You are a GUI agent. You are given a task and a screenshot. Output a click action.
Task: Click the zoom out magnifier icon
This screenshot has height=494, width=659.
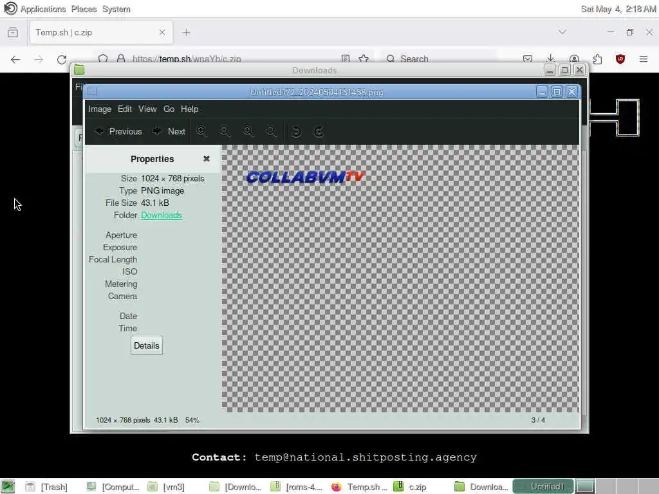click(225, 131)
